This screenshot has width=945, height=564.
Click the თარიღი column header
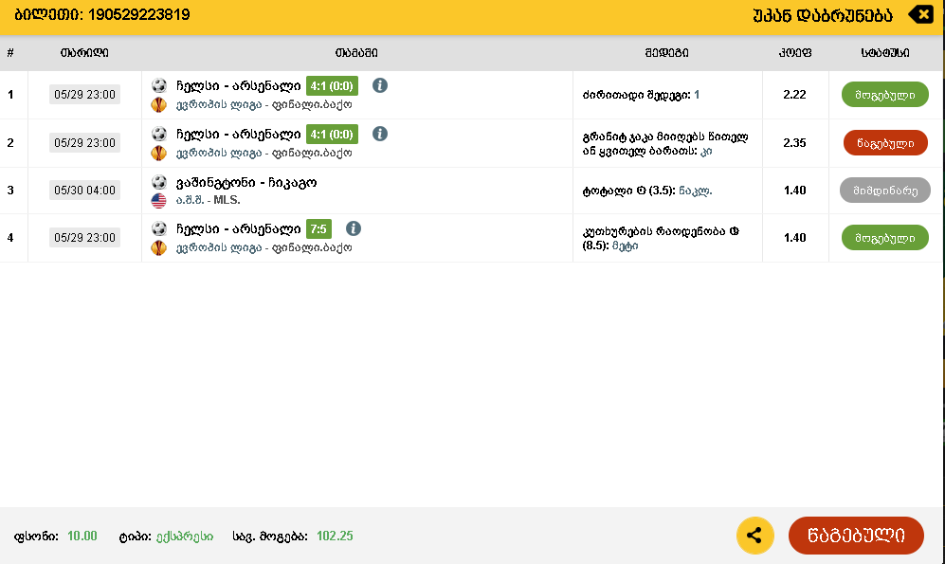(x=84, y=53)
